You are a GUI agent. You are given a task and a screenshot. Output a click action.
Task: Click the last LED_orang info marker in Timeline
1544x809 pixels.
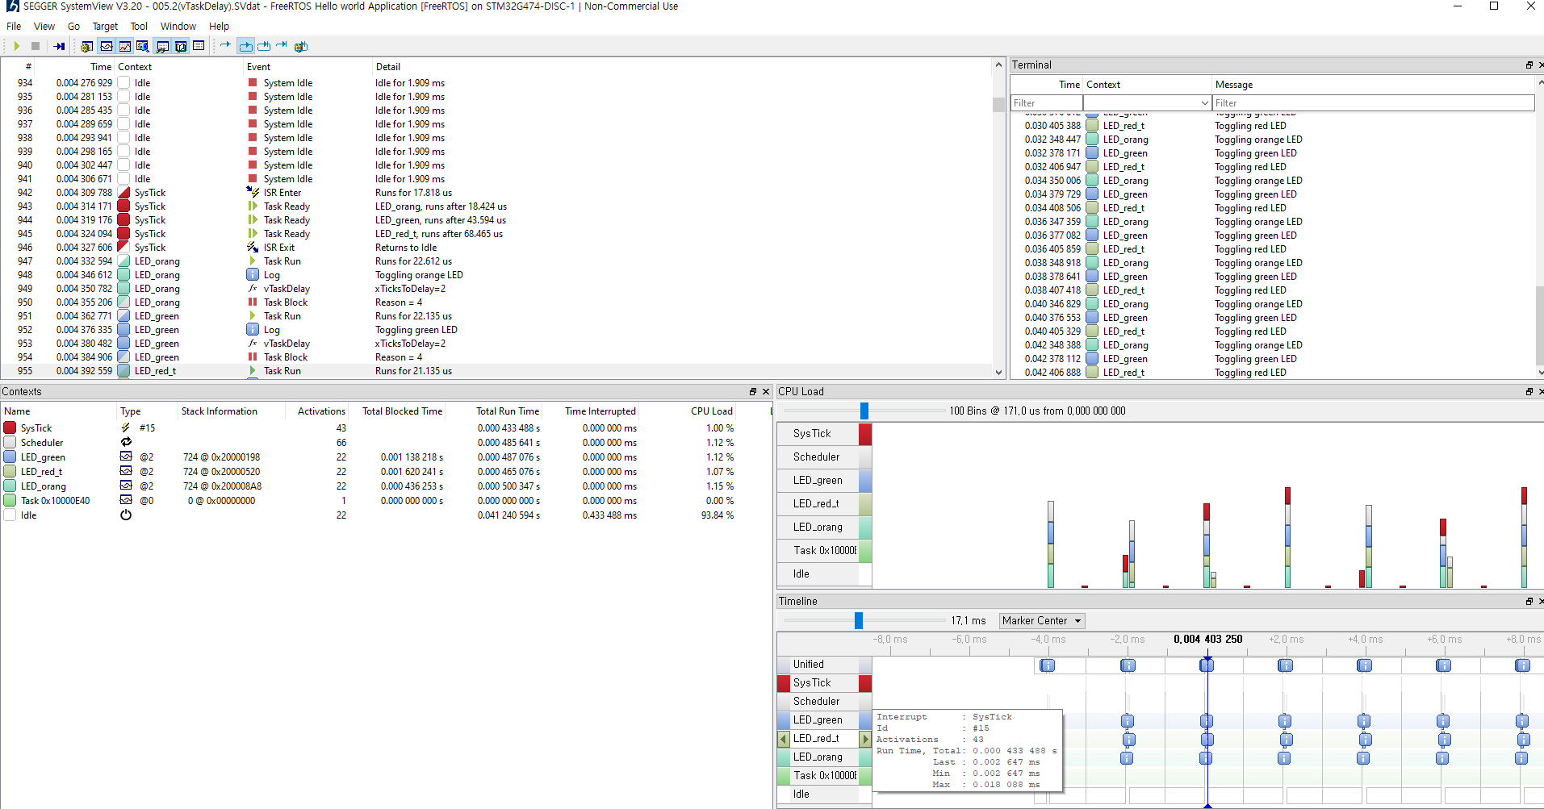click(x=1521, y=758)
